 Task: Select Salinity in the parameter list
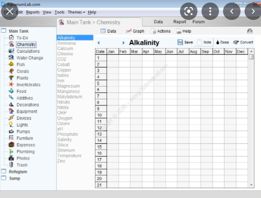click(65, 140)
